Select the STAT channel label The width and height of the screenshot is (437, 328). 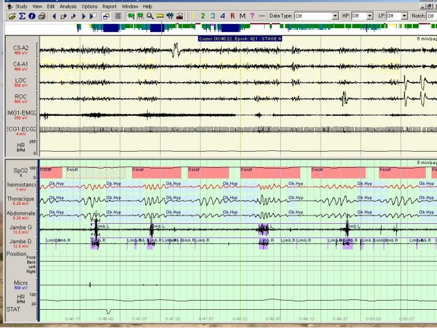click(13, 309)
